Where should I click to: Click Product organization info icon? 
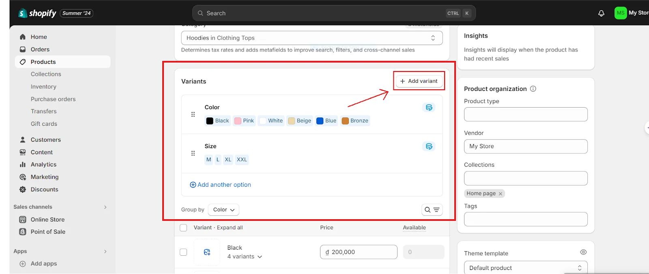coord(533,88)
